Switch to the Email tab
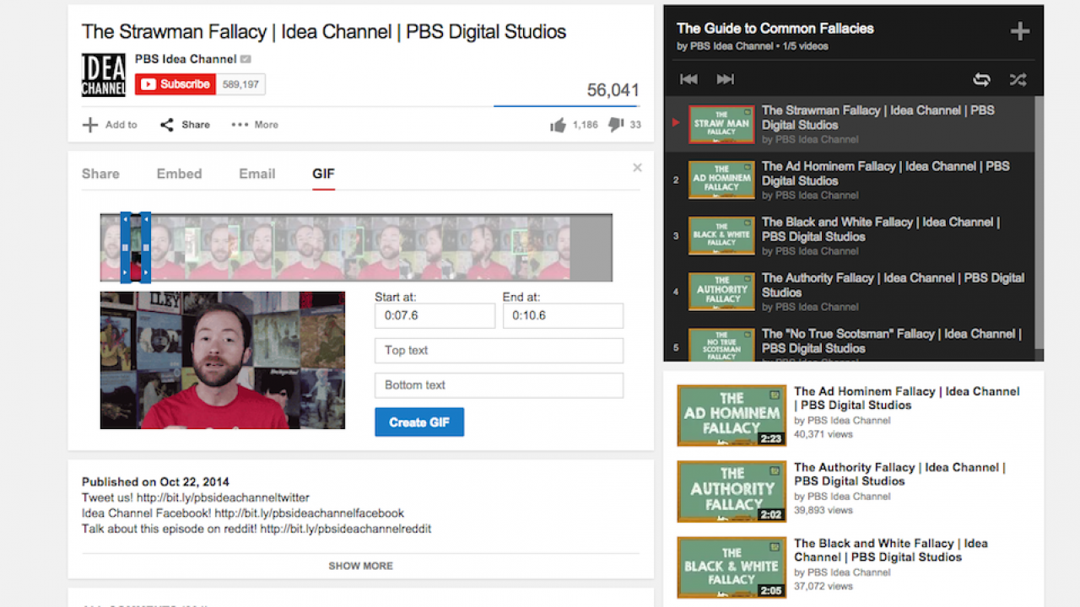This screenshot has height=607, width=1080. (256, 174)
